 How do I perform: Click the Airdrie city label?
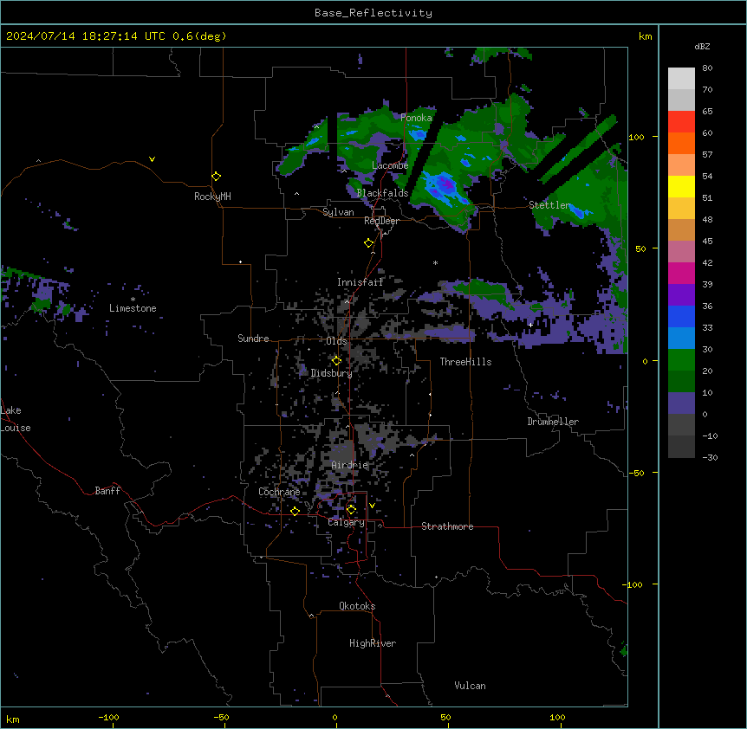(350, 465)
